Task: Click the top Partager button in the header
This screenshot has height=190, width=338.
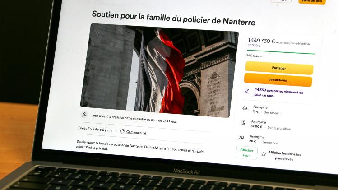Action: (x=281, y=1)
